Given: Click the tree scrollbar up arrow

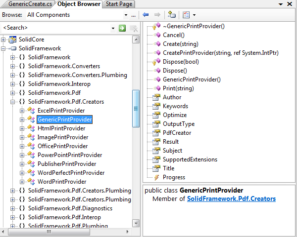Looking at the screenshot, I should tap(136, 39).
